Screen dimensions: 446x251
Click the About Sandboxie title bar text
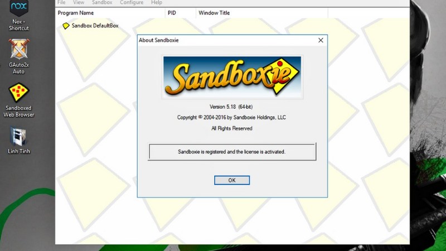click(159, 40)
